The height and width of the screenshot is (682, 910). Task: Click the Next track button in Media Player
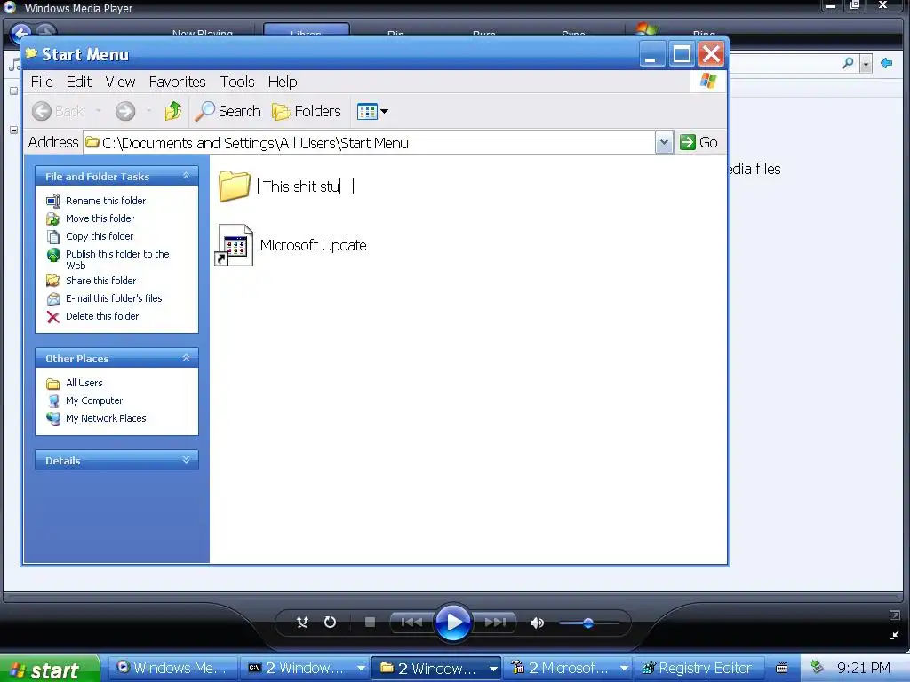coord(495,623)
